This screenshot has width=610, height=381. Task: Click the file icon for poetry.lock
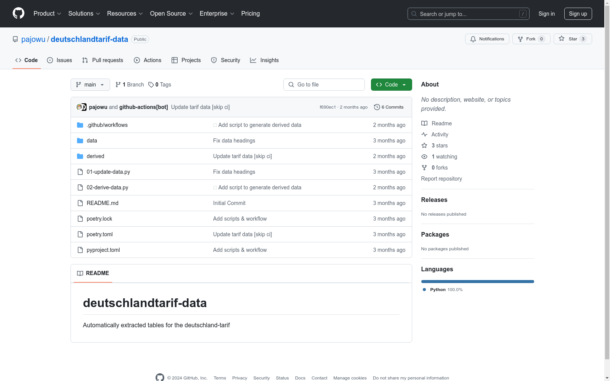[x=80, y=219]
